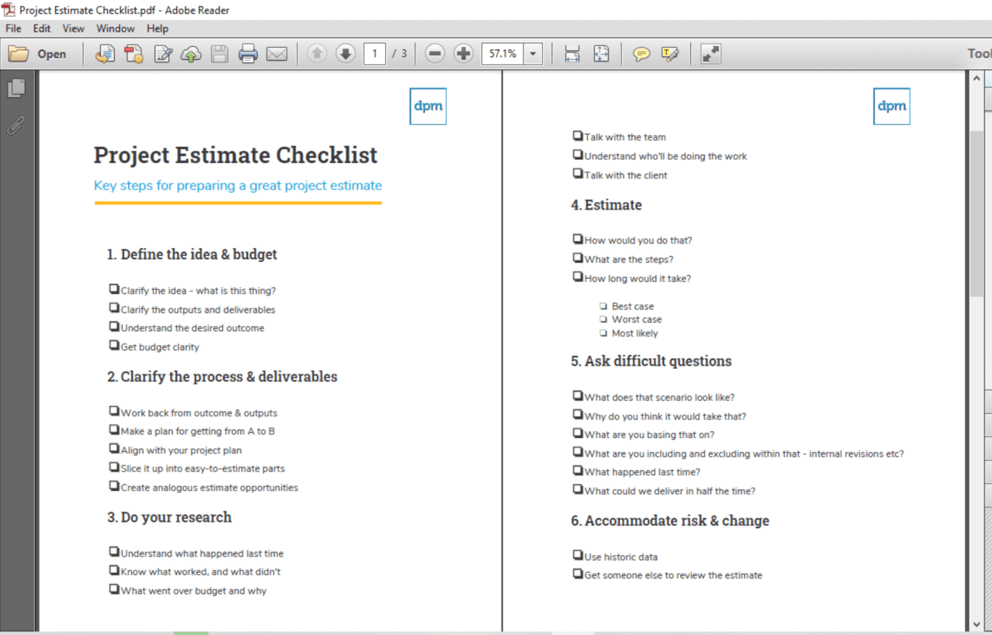Check 'Make a plan for getting from A to B'
Screen dimensions: 992x635
tap(114, 430)
